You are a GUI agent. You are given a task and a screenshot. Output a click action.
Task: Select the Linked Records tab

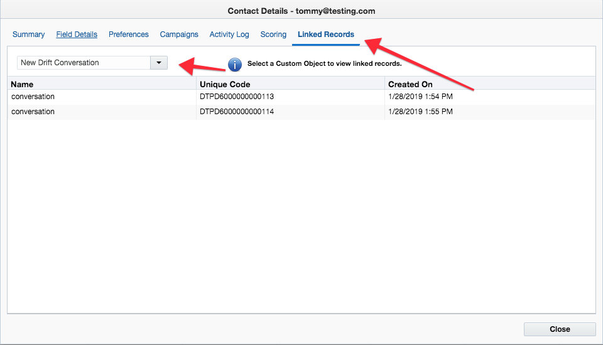(326, 34)
